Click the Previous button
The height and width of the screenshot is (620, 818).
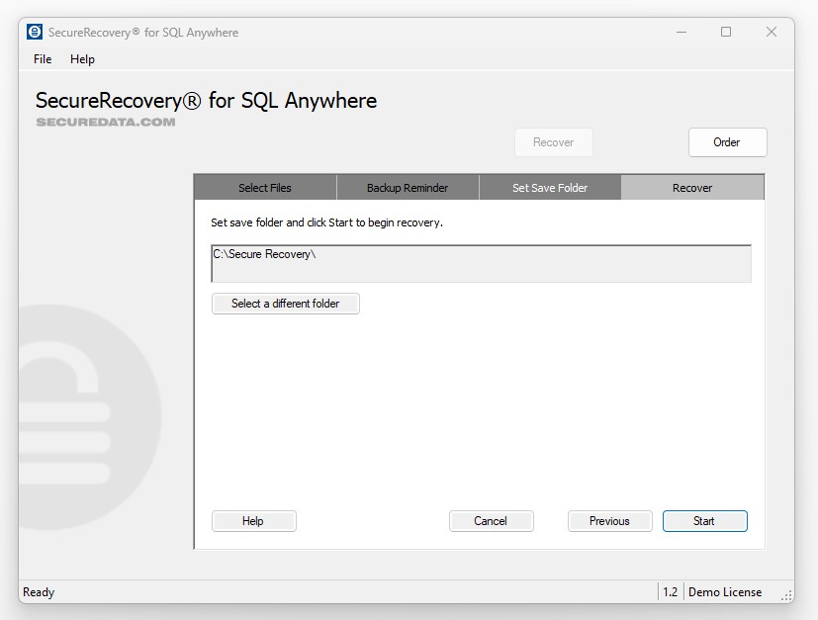[609, 521]
